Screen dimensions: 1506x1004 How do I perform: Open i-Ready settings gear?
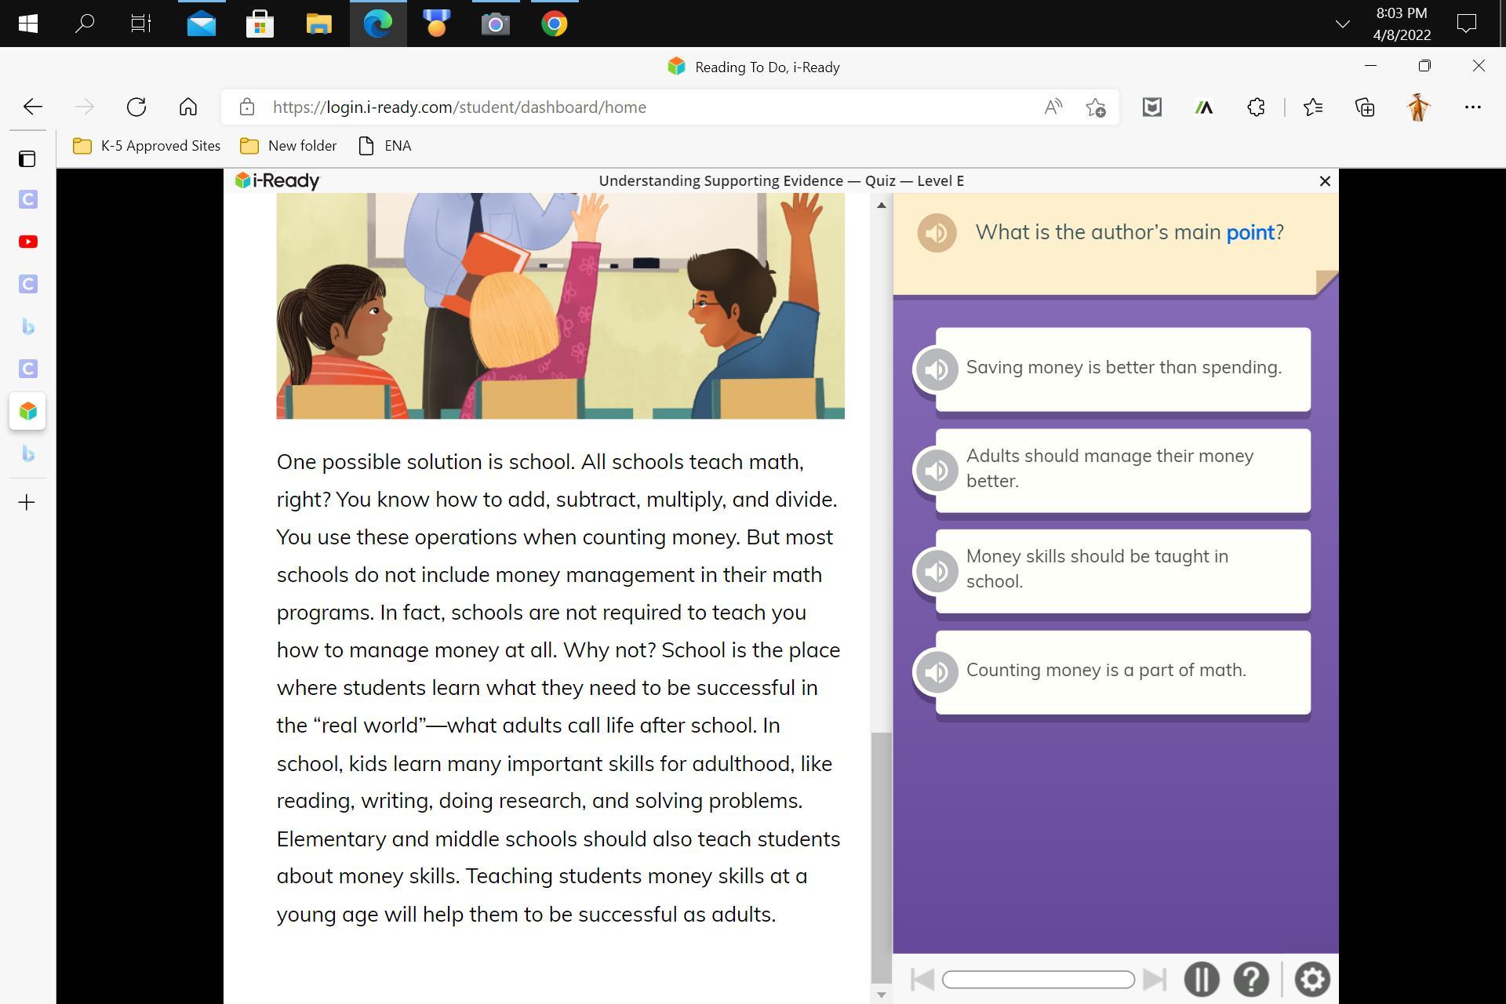(x=1312, y=979)
